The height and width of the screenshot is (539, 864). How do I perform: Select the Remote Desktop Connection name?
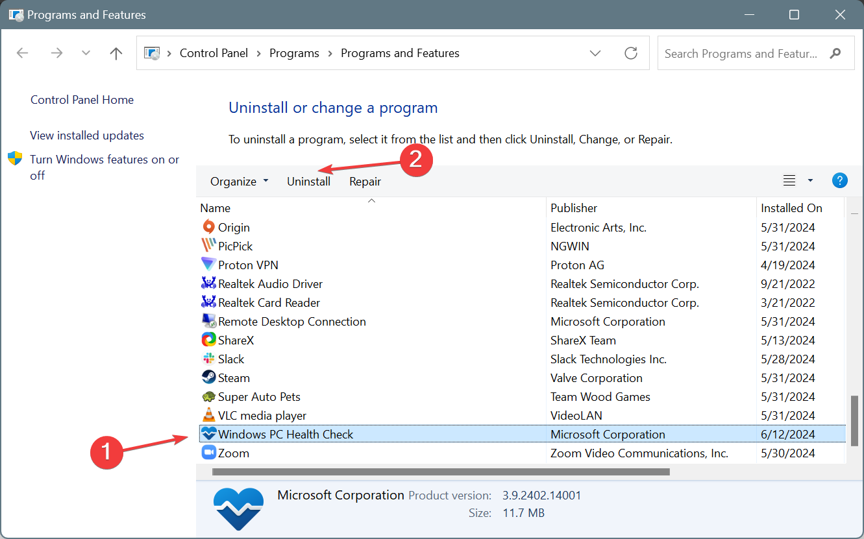point(292,321)
